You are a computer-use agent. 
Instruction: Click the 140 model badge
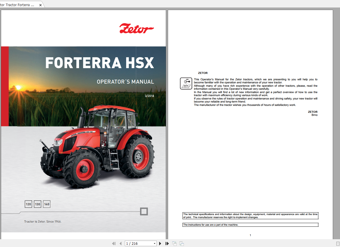47,204
